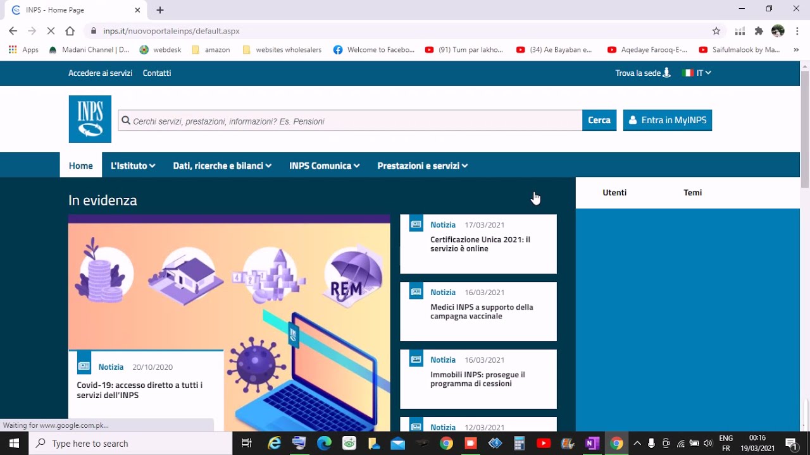This screenshot has width=810, height=455.
Task: Open the Chrome three-dot menu
Action: [x=797, y=31]
